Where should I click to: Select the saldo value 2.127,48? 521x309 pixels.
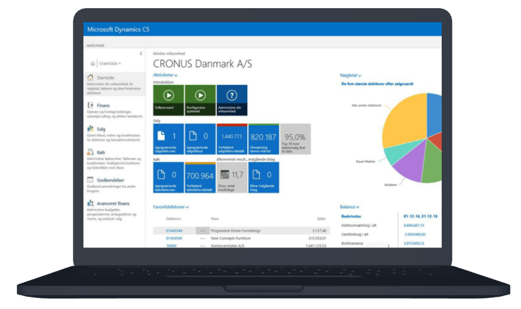[319, 231]
